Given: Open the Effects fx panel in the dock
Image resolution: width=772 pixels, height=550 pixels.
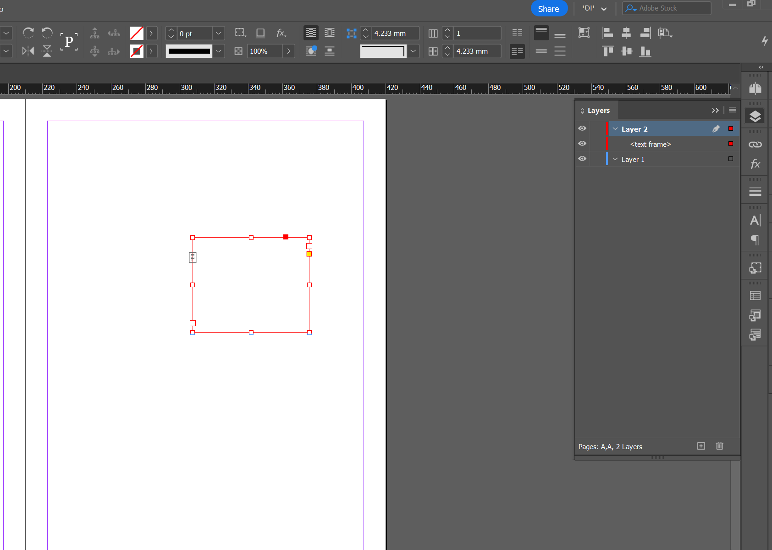Looking at the screenshot, I should tap(755, 164).
